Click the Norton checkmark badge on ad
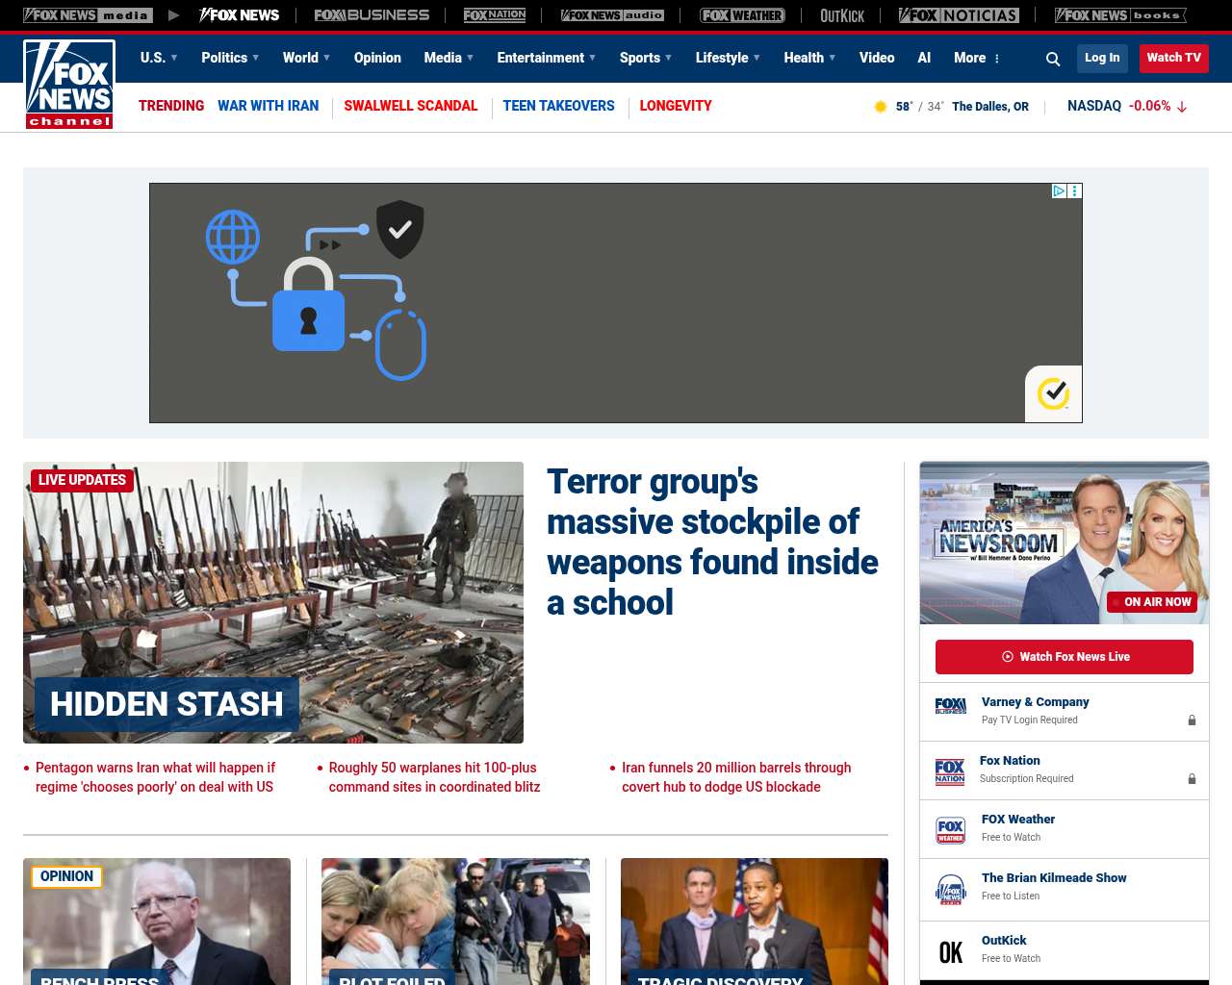This screenshot has height=985, width=1232. point(1054,393)
